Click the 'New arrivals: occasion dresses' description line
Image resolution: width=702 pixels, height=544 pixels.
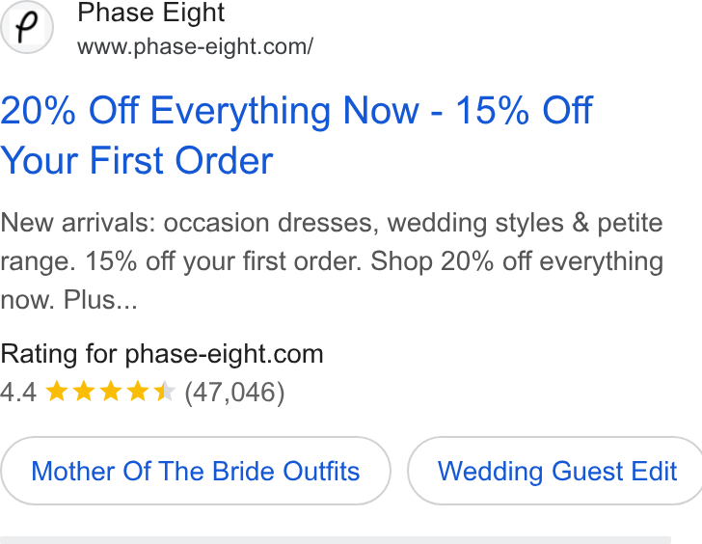pos(332,223)
